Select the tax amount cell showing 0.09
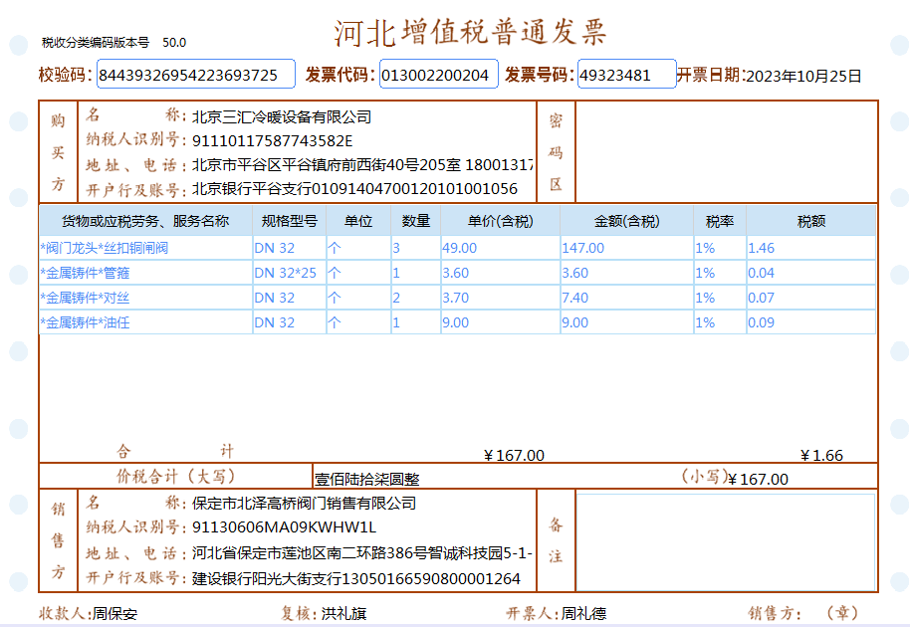The image size is (910, 627). tap(810, 322)
